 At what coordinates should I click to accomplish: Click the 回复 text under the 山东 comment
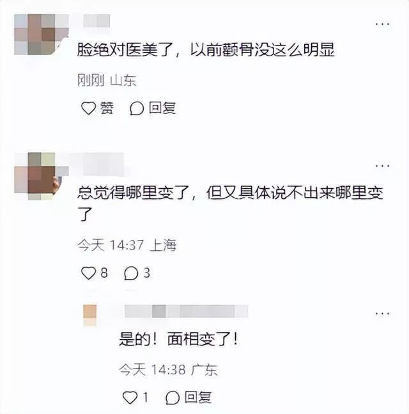(x=162, y=108)
